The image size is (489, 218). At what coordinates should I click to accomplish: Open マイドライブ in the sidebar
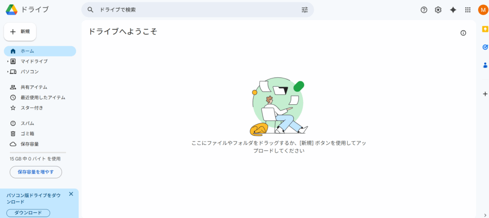(40, 62)
